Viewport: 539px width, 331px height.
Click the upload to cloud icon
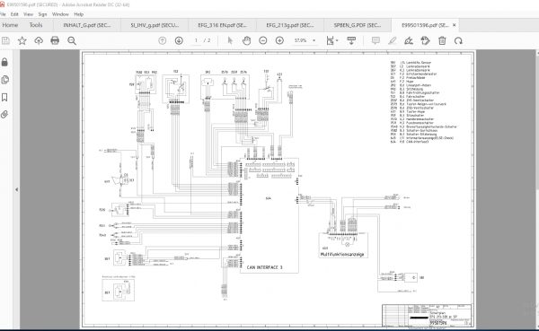click(x=39, y=40)
